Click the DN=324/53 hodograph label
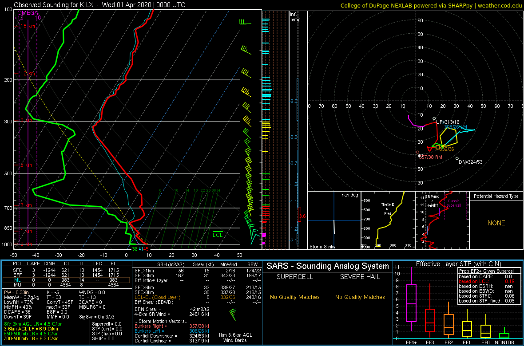Image resolution: width=524 pixels, height=346 pixels. click(471, 162)
